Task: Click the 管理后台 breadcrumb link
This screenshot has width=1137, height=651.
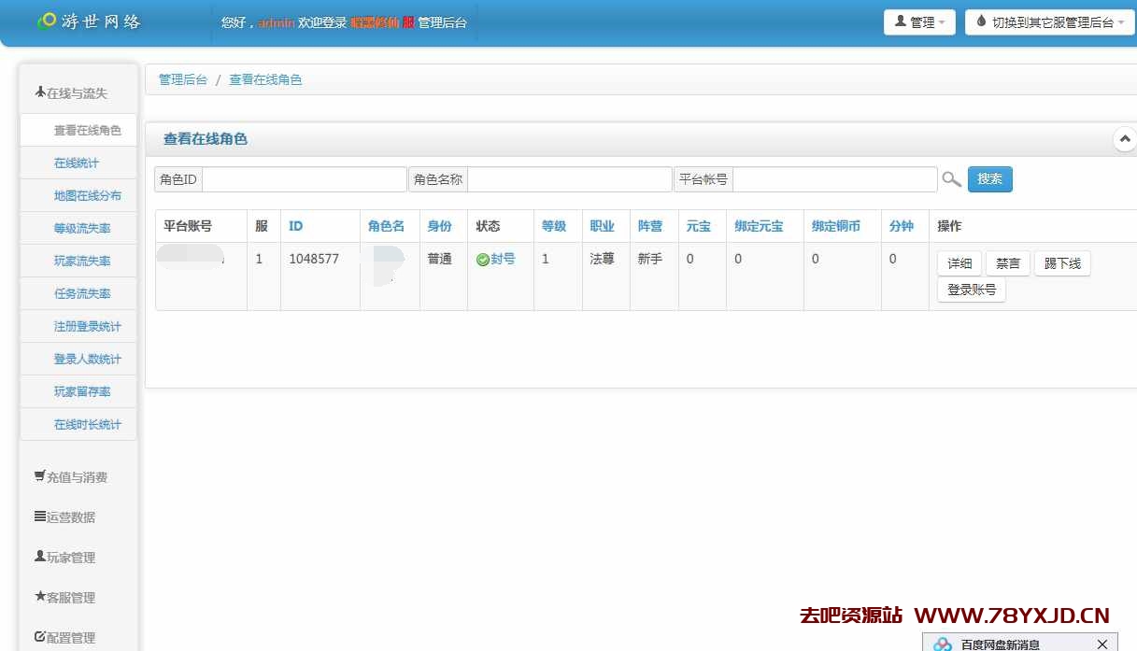Action: 183,80
